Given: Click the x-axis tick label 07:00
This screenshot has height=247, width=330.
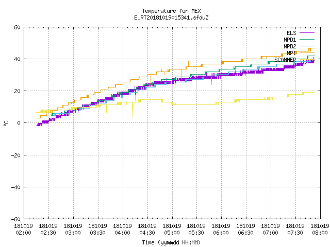Looking at the screenshot, I should coord(270,233).
